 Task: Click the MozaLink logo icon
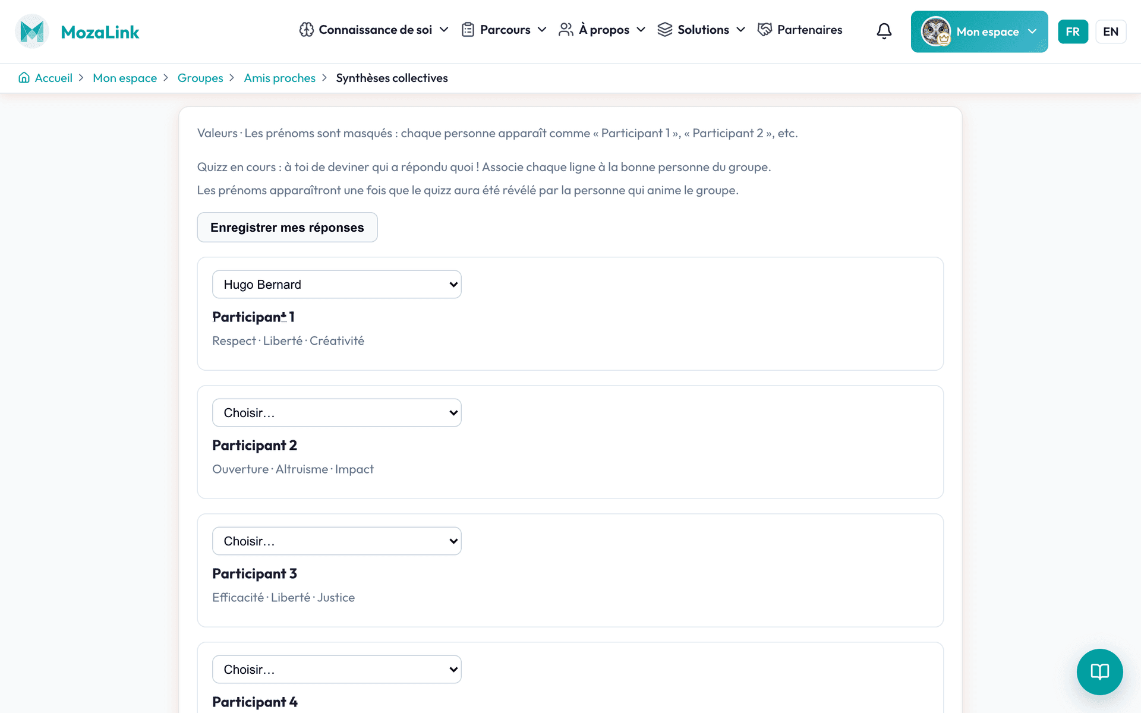click(x=31, y=31)
